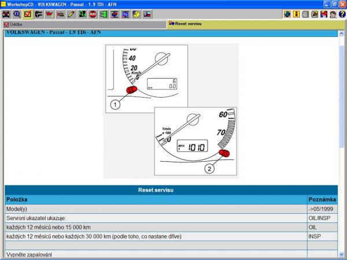Screen dimensions: 347x260
Task: Open help with the question mark icon
Action: click(x=342, y=14)
